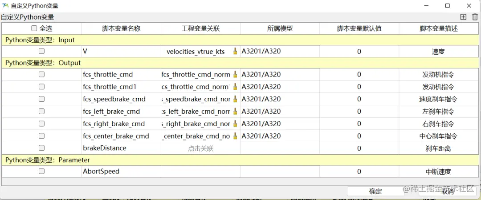Check the box for fcs_right_brake_cmd
This screenshot has height=200, width=481.
pyautogui.click(x=41, y=124)
